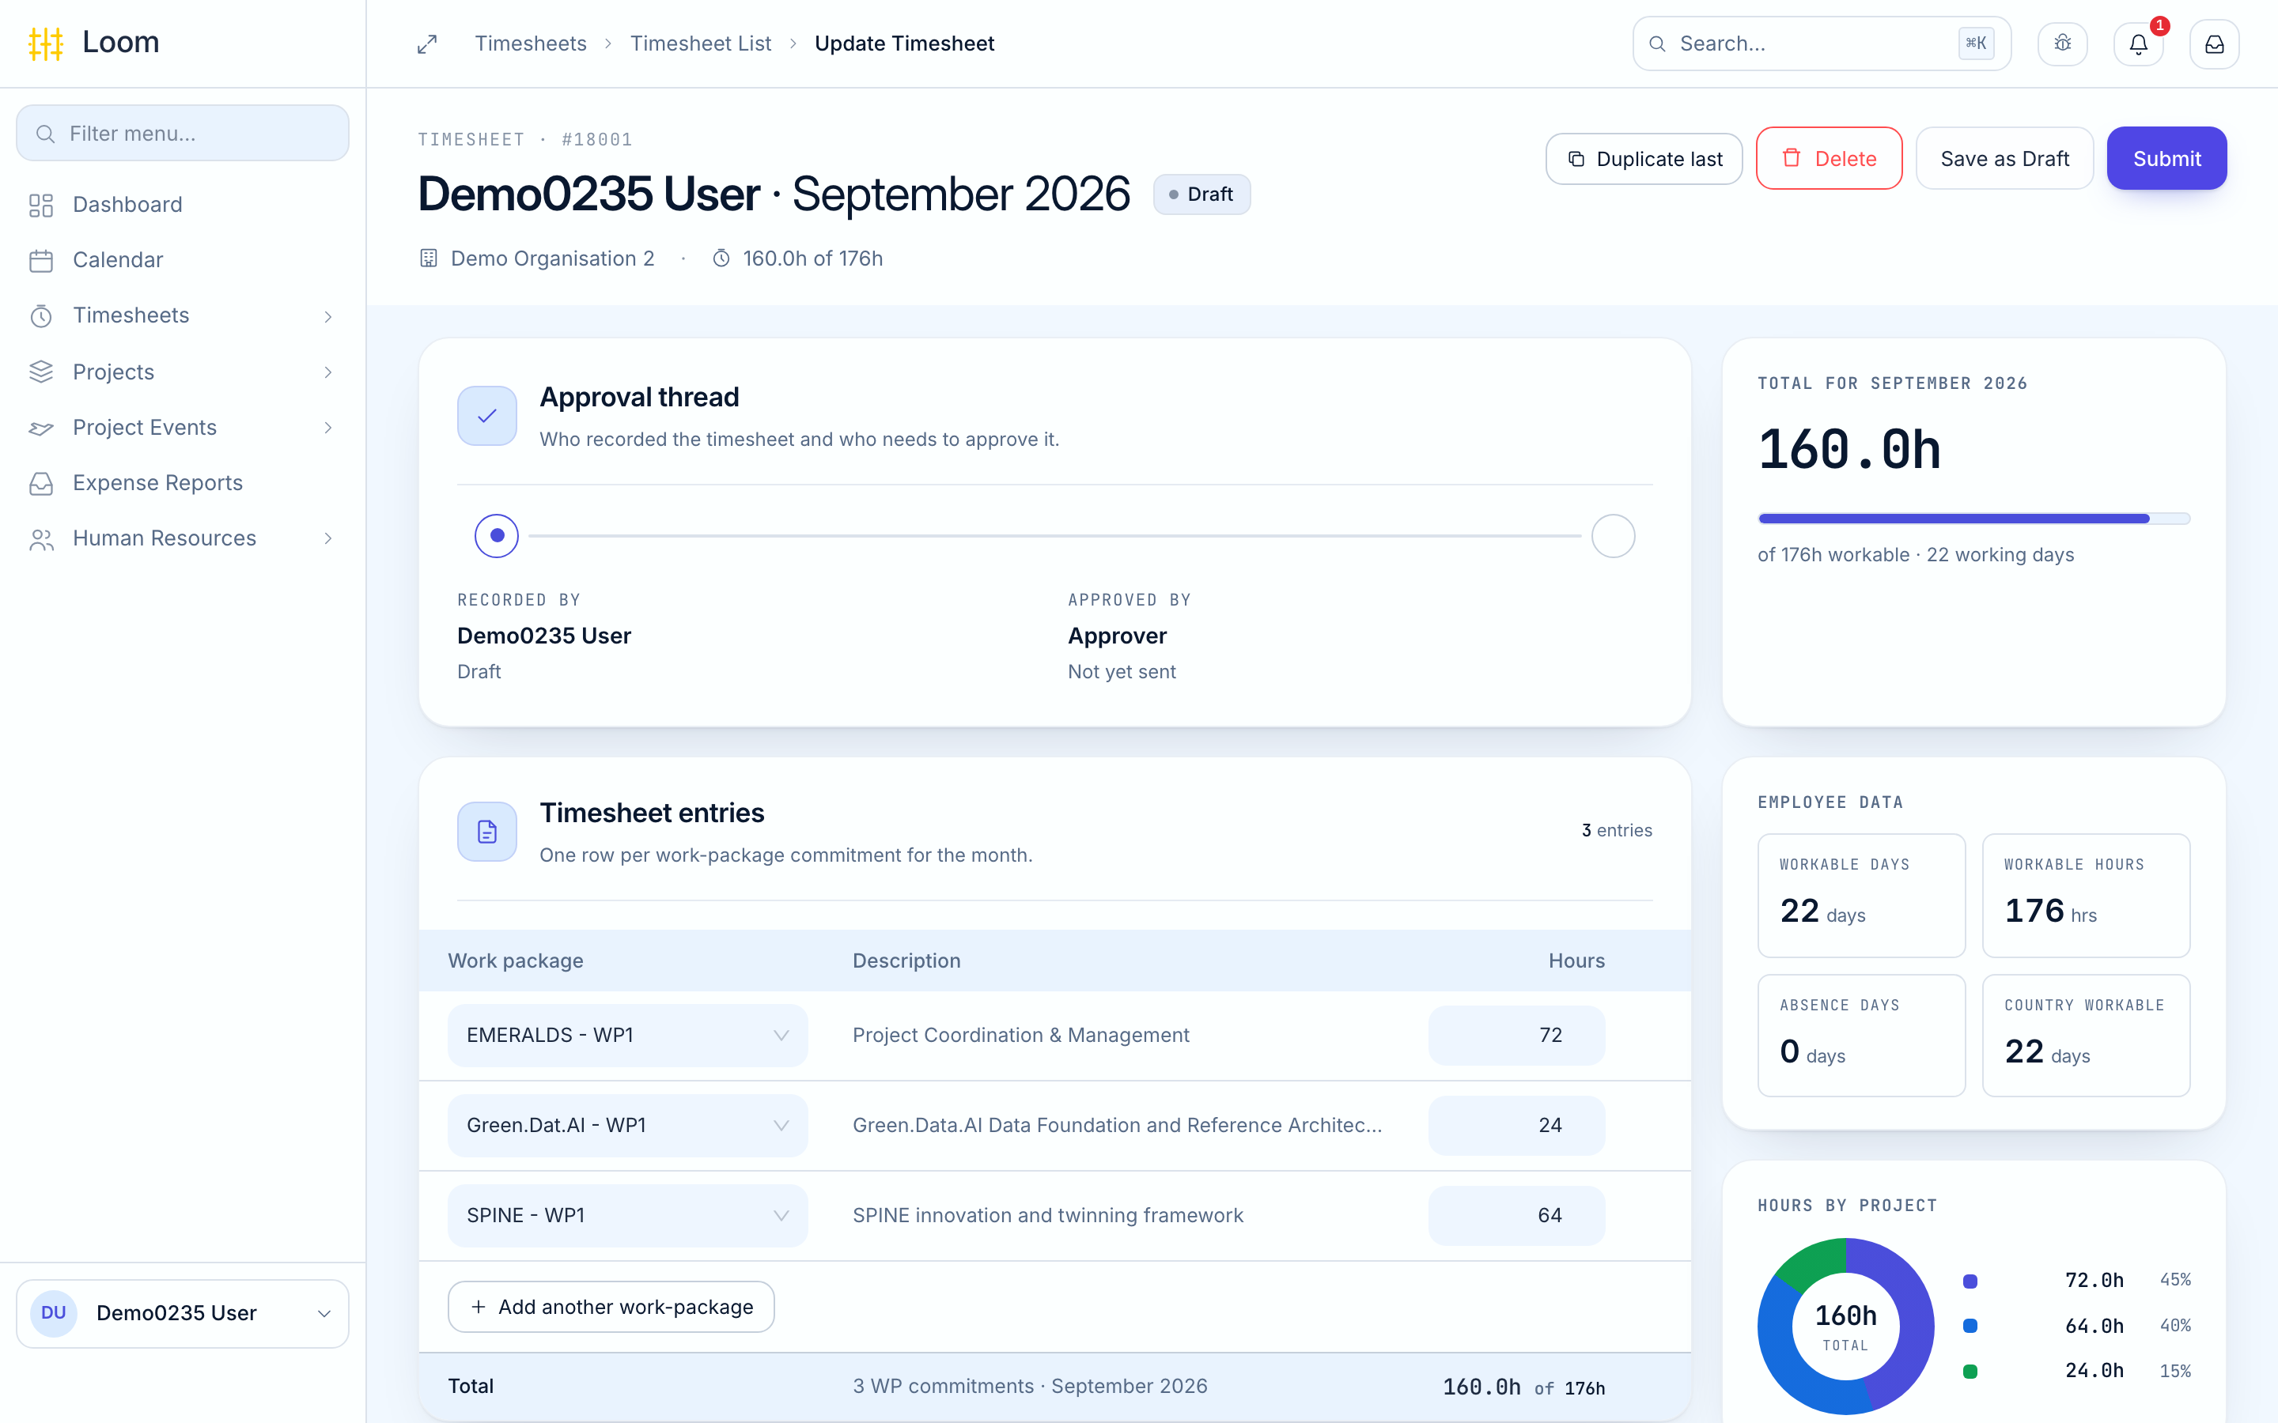Click the Approval thread checkmark icon
Screen dimensions: 2278x1423
(x=486, y=416)
